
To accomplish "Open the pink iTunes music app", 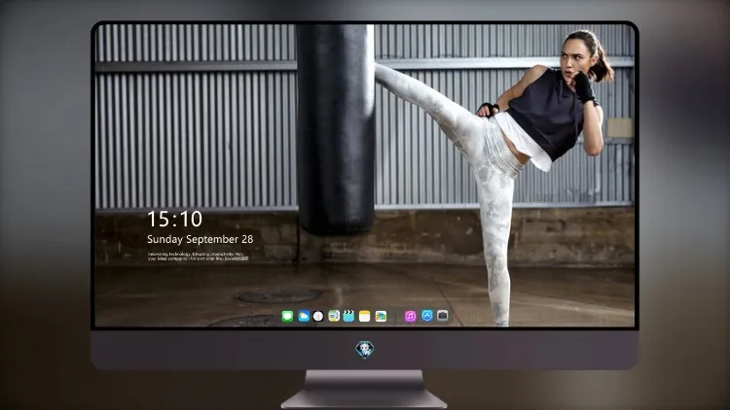I will (410, 317).
